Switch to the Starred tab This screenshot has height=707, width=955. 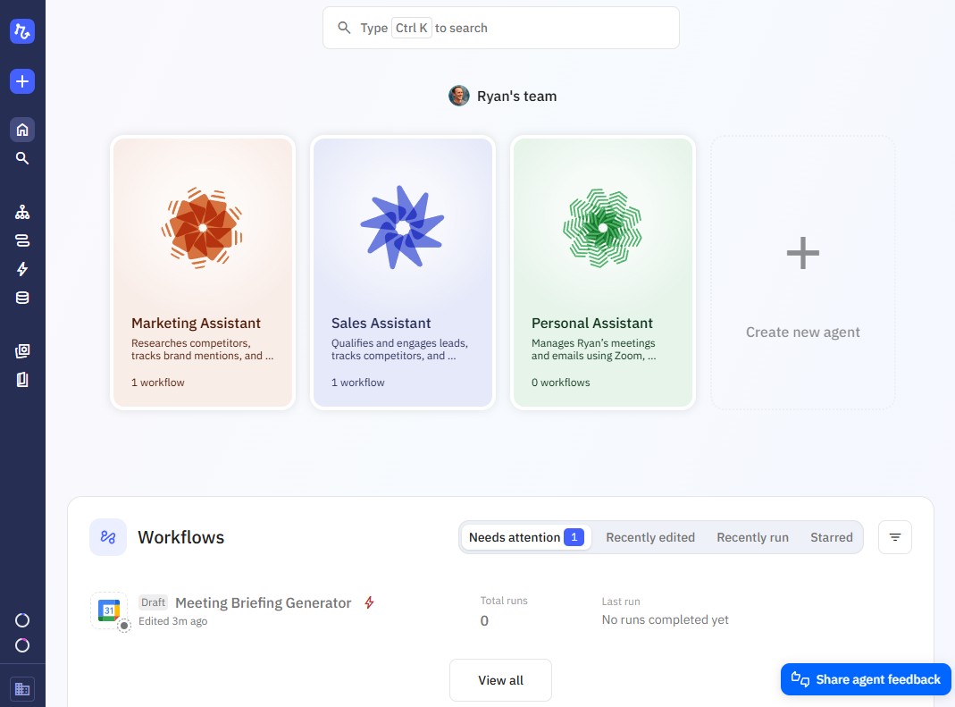(x=832, y=537)
